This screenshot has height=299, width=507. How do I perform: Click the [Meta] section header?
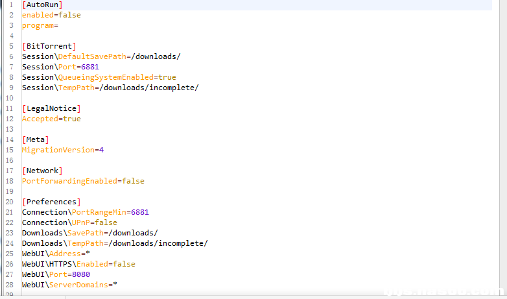[36, 139]
